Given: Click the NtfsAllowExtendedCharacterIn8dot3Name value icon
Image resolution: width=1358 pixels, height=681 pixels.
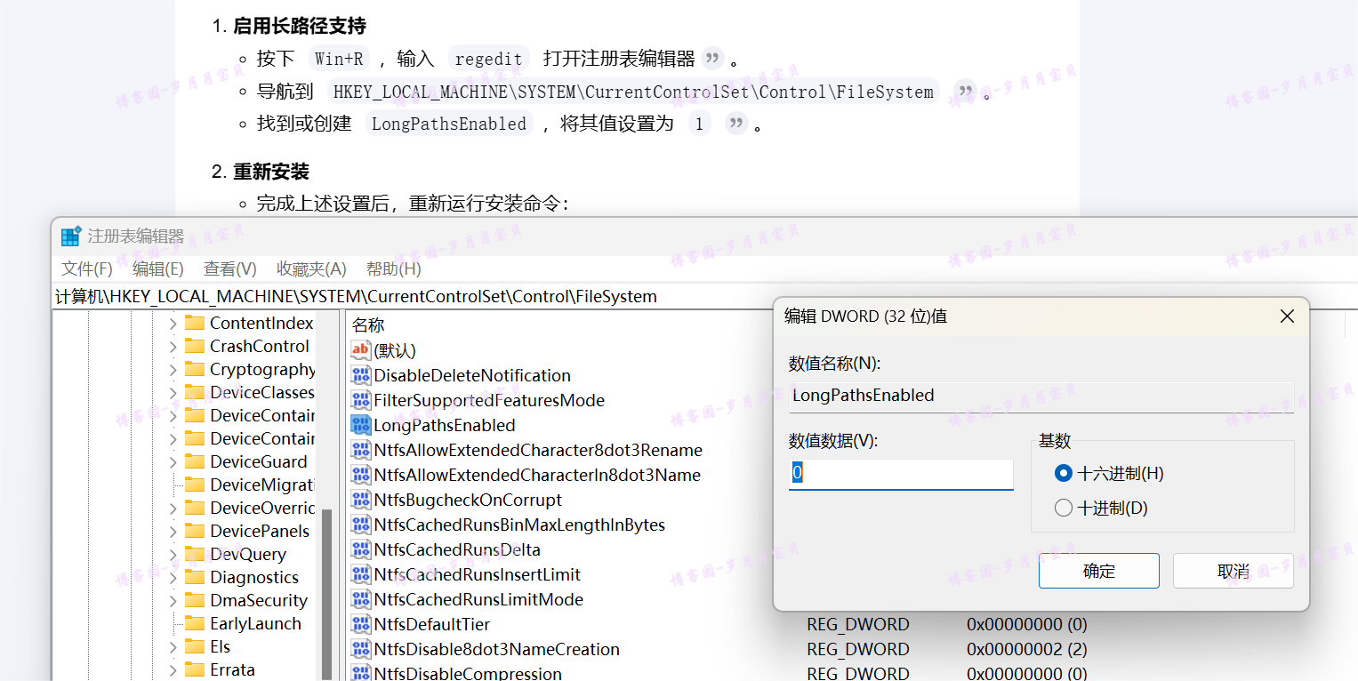Looking at the screenshot, I should click(360, 475).
